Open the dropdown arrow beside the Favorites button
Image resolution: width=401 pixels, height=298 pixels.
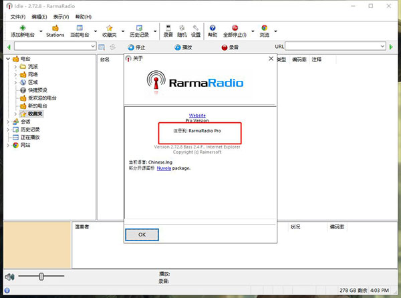coord(123,31)
